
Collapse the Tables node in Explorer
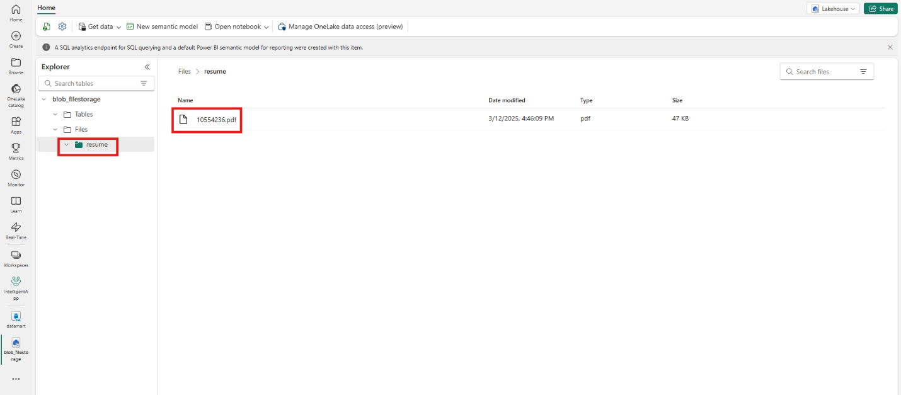pyautogui.click(x=54, y=114)
